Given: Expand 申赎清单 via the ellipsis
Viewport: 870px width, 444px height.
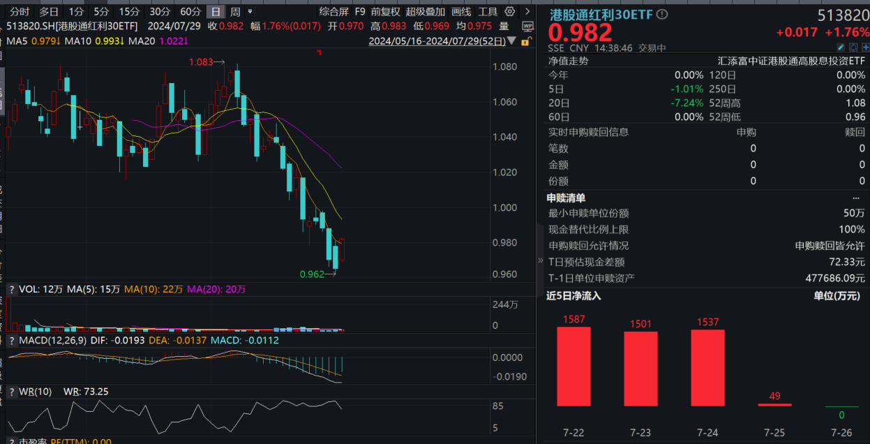Looking at the screenshot, I should (857, 198).
